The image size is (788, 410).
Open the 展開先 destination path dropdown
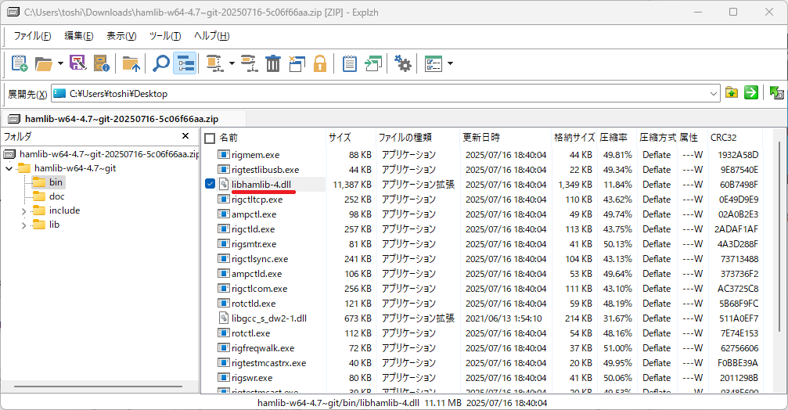click(713, 93)
